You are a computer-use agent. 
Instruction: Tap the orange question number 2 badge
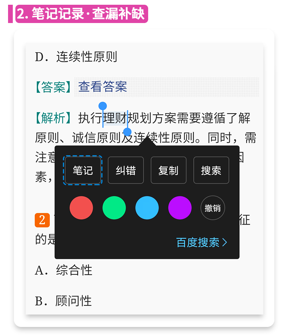point(42,220)
